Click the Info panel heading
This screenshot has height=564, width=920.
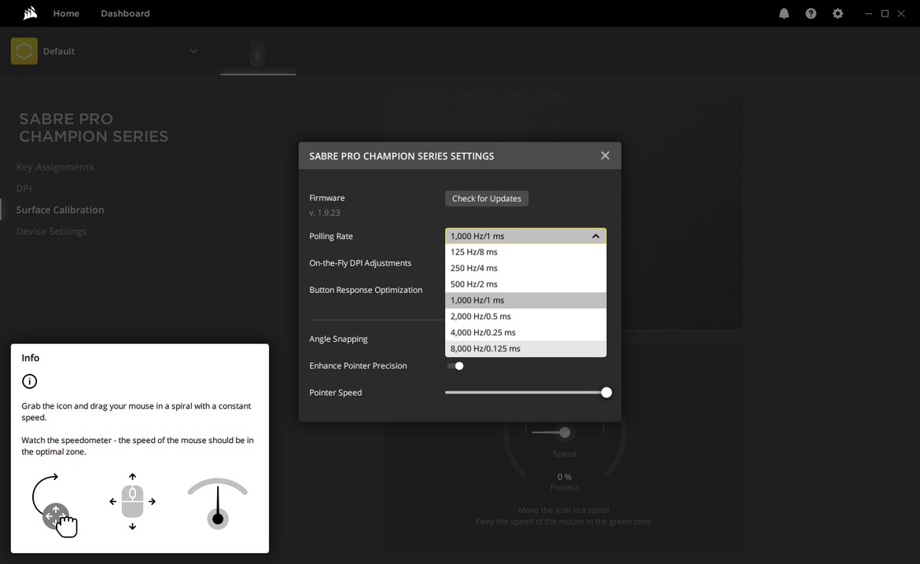tap(31, 358)
